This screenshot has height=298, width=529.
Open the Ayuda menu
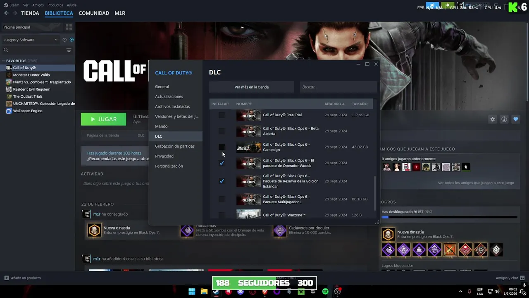(71, 5)
